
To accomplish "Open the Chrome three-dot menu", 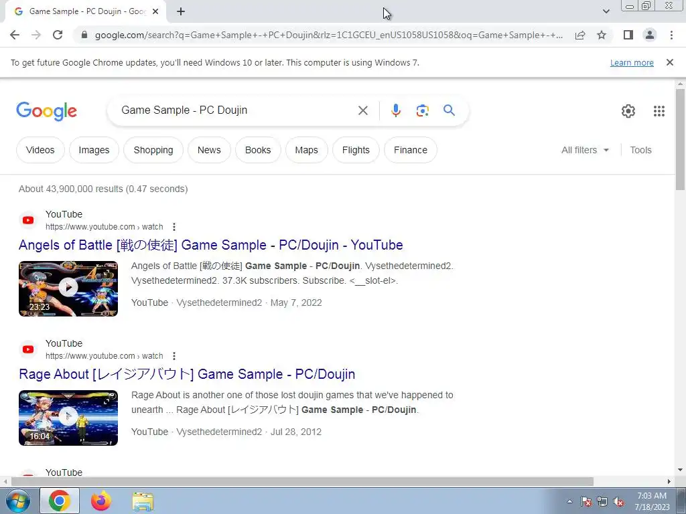I will 671,35.
